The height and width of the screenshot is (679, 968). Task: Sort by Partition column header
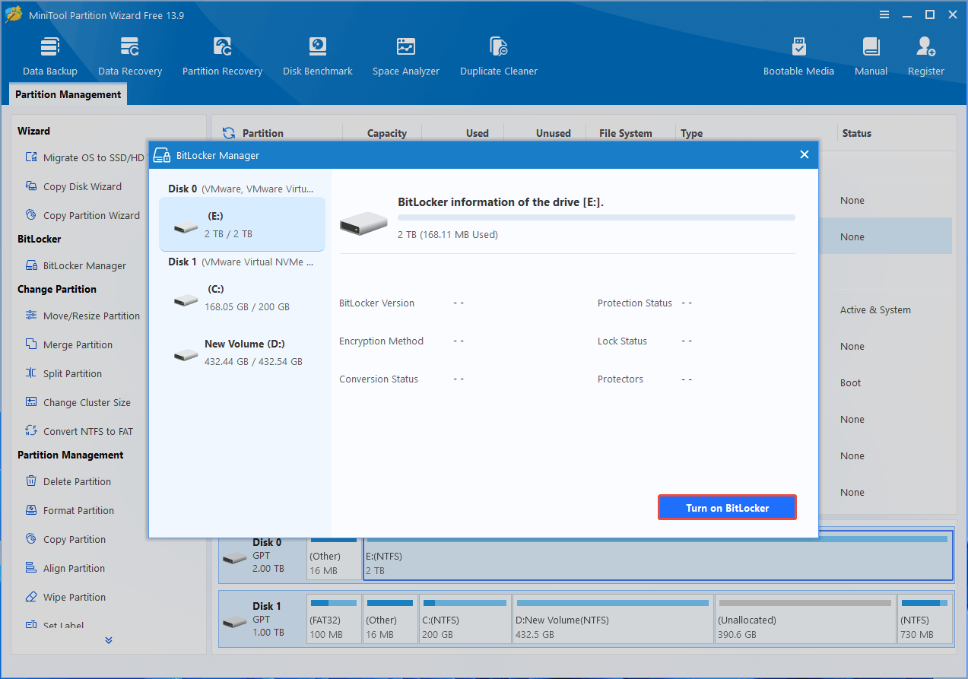point(263,133)
